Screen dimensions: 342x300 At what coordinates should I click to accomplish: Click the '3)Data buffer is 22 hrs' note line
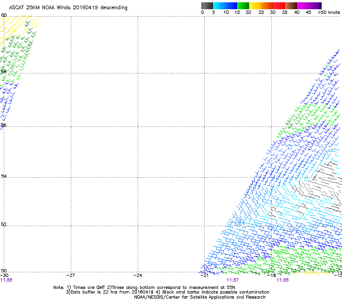[x=167, y=292]
